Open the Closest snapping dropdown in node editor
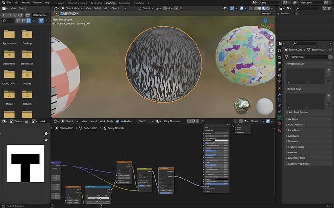 258,121
